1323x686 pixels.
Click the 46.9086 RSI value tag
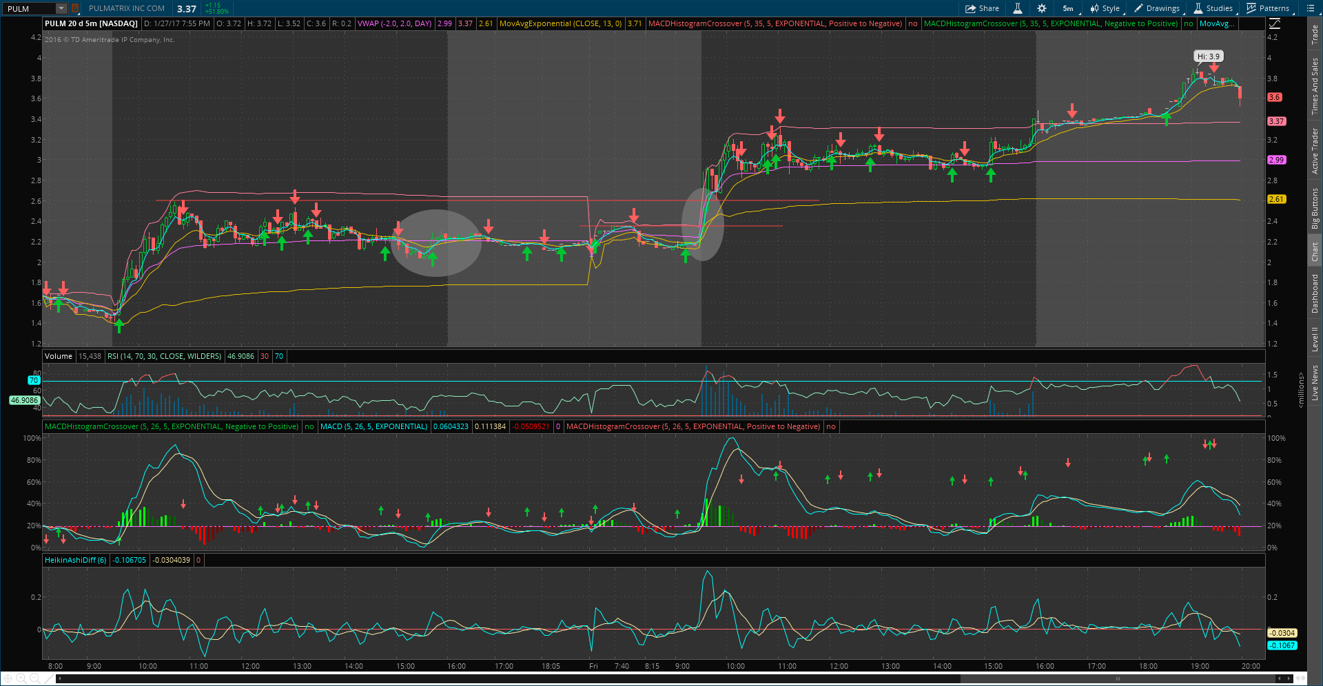point(25,400)
